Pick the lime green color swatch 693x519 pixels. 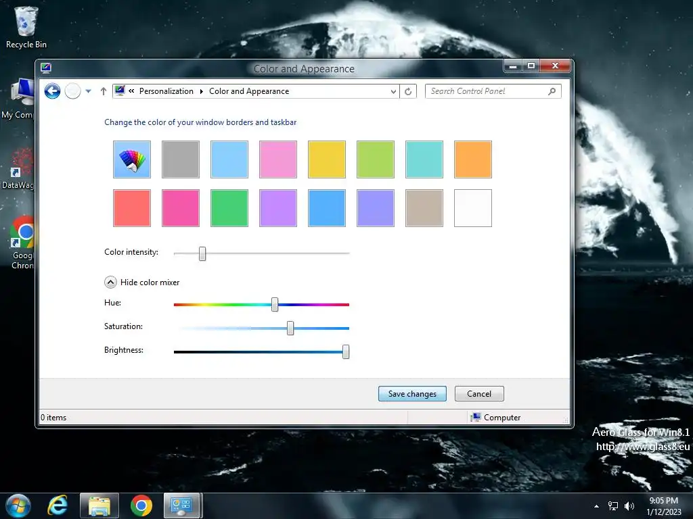pos(375,159)
